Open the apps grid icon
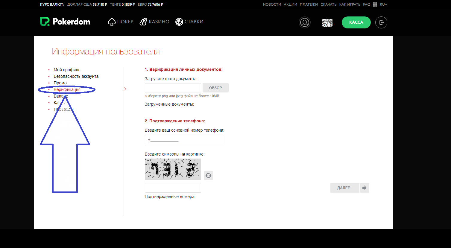The image size is (451, 248). tap(375, 4)
